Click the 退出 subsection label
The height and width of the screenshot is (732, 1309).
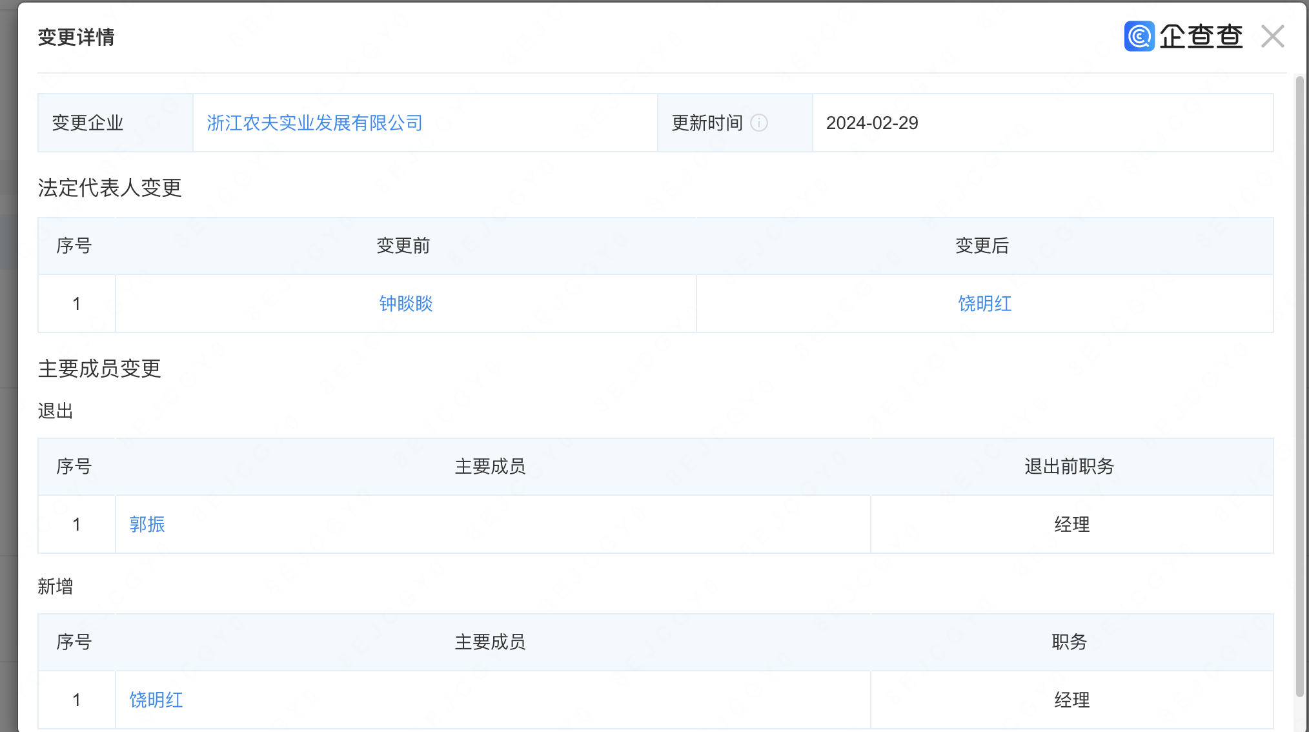click(x=56, y=411)
